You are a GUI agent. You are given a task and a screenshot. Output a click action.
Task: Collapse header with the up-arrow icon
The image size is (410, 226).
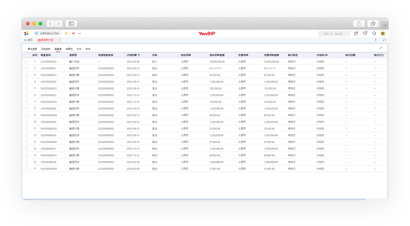click(375, 40)
